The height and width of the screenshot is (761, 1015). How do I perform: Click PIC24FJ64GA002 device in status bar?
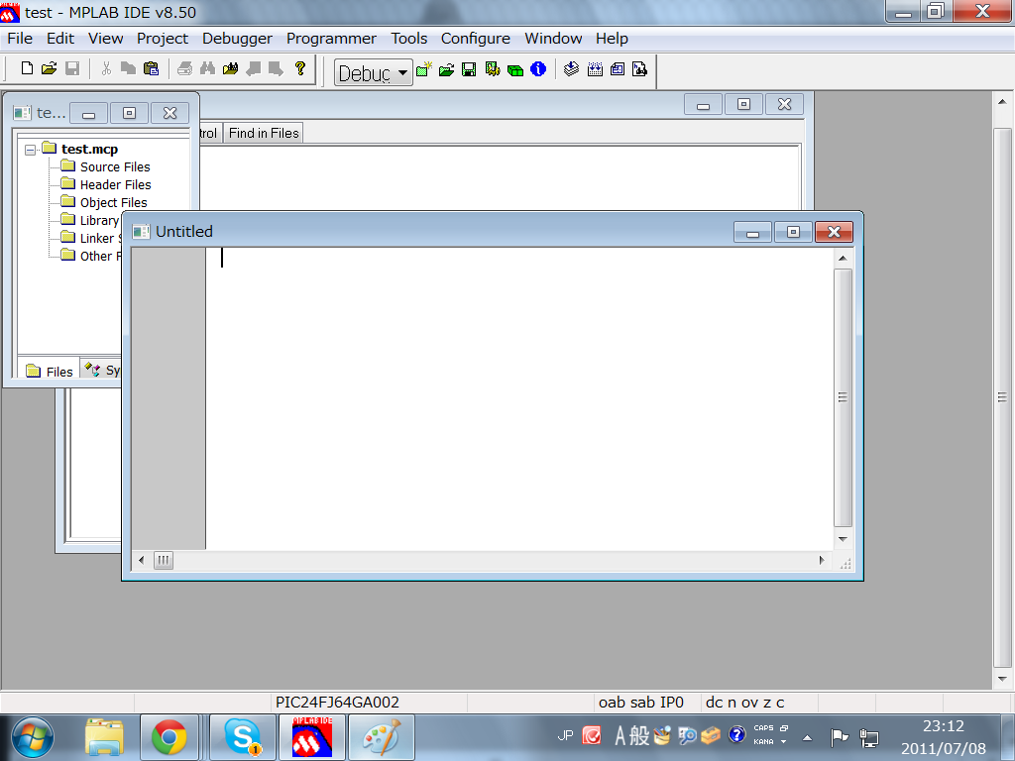pyautogui.click(x=337, y=703)
